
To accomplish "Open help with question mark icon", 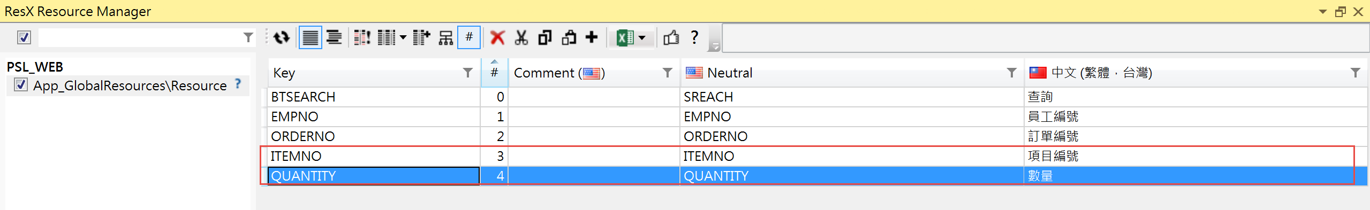I will coord(694,38).
